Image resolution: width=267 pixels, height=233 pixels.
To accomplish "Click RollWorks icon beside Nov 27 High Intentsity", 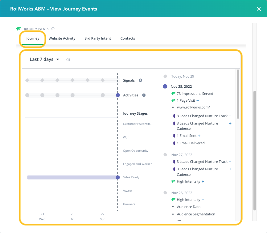I will [x=173, y=181].
